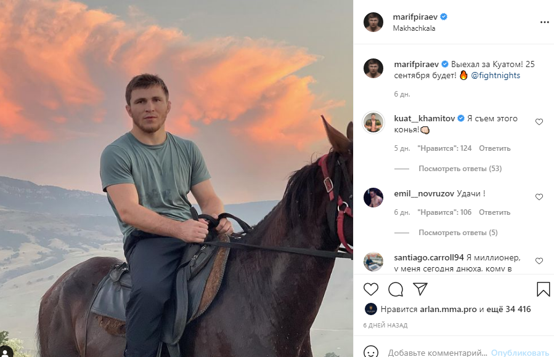The width and height of the screenshot is (554, 357).
Task: Open the three-dot post options menu
Action: (x=544, y=22)
